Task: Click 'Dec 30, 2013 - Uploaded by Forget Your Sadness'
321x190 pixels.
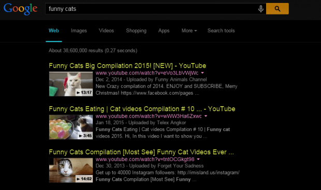Action: click(x=150, y=166)
